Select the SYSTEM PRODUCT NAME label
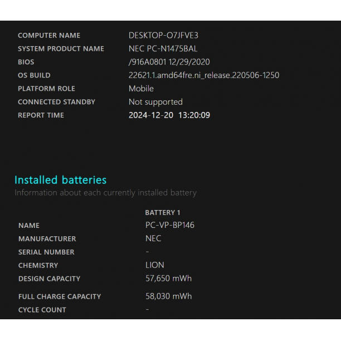Image resolution: width=341 pixels, height=341 pixels. tap(61, 48)
